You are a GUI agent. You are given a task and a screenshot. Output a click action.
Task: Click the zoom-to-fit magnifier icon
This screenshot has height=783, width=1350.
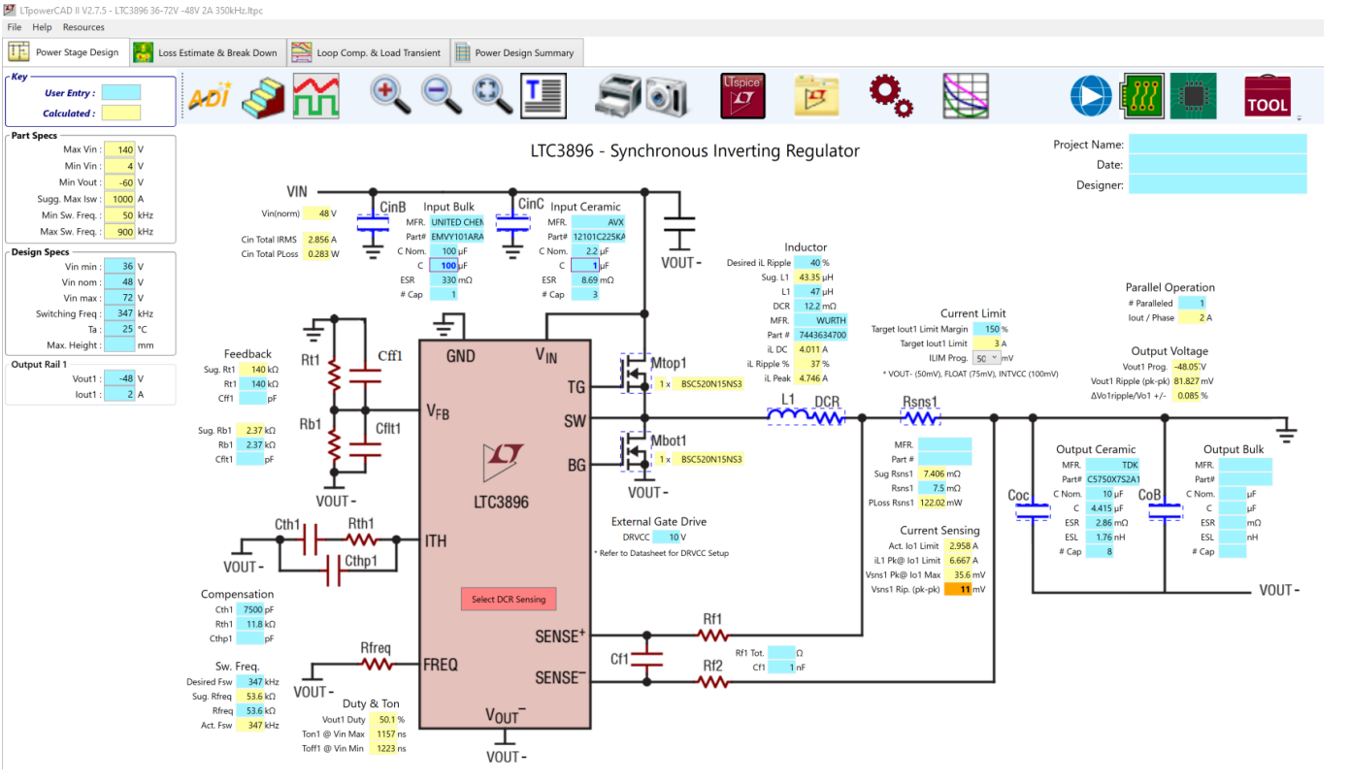click(x=492, y=95)
